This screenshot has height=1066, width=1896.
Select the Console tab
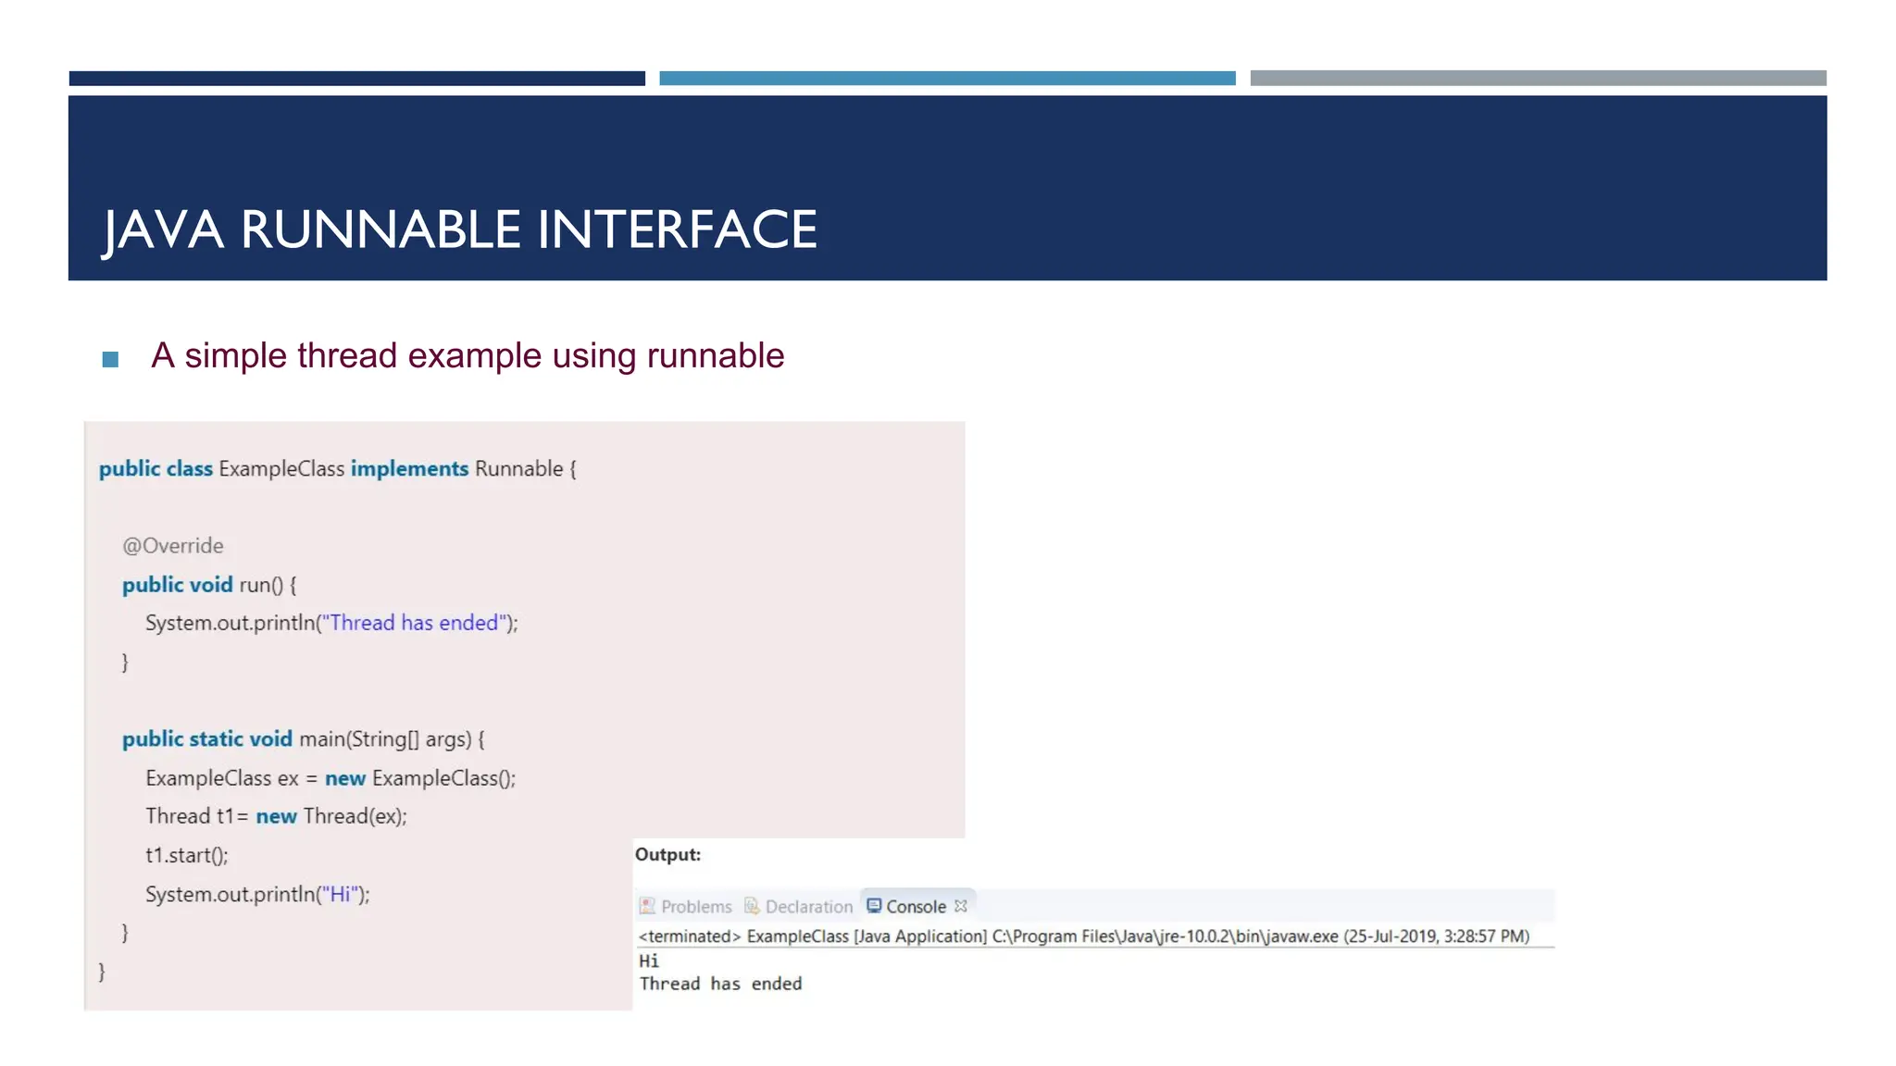click(917, 907)
